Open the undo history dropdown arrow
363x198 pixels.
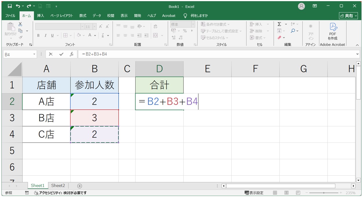(23, 6)
